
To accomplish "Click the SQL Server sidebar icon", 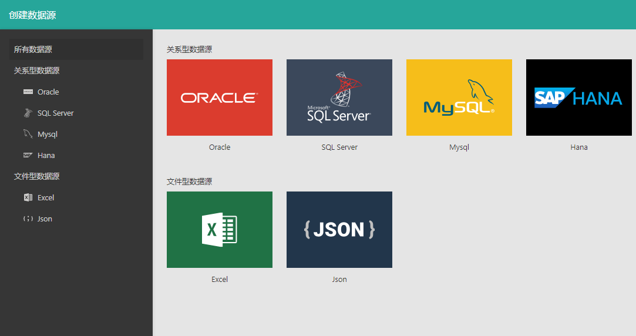I will pyautogui.click(x=28, y=113).
